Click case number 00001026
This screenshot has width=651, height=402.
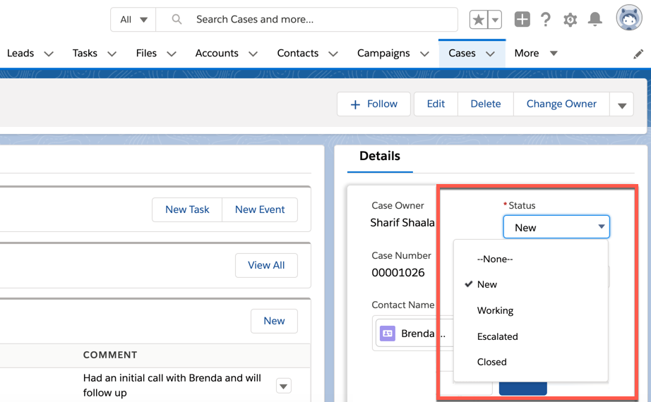(x=398, y=272)
